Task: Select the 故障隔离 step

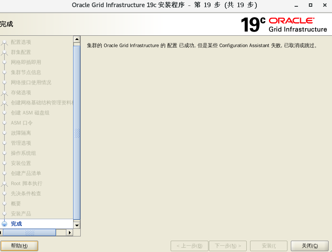Action: click(21, 133)
